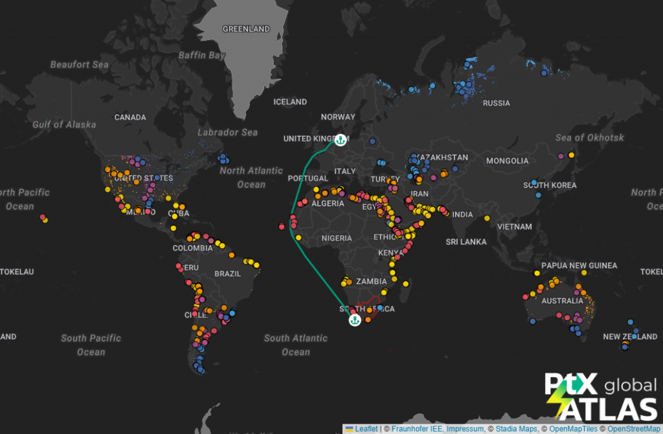This screenshot has height=434, width=663.
Task: Click the yellow marker on Madagascar's east coast
Action: point(407,283)
